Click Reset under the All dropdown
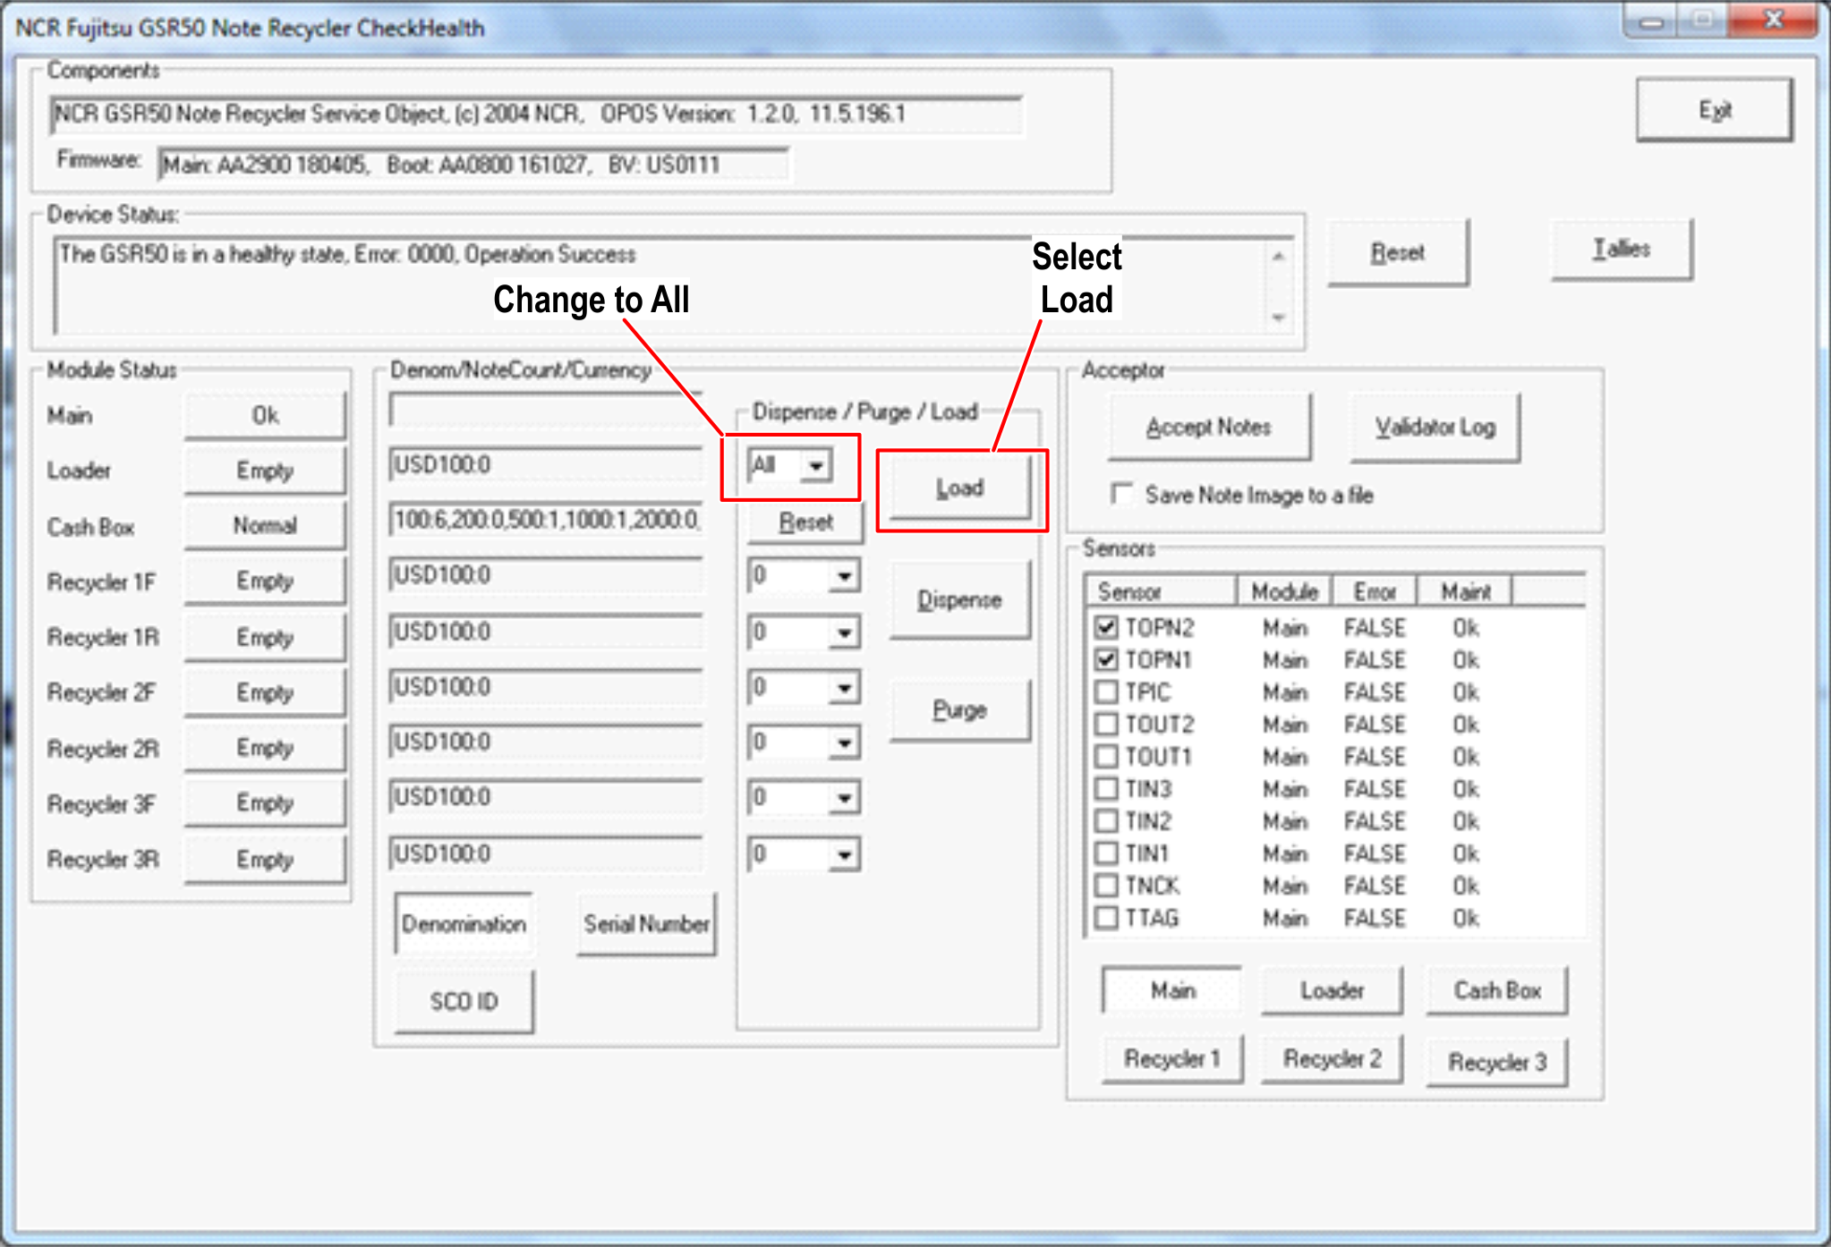1831x1247 pixels. [805, 522]
